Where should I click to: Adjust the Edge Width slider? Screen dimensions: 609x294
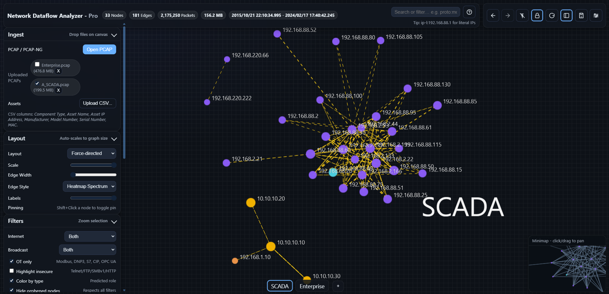(x=93, y=175)
